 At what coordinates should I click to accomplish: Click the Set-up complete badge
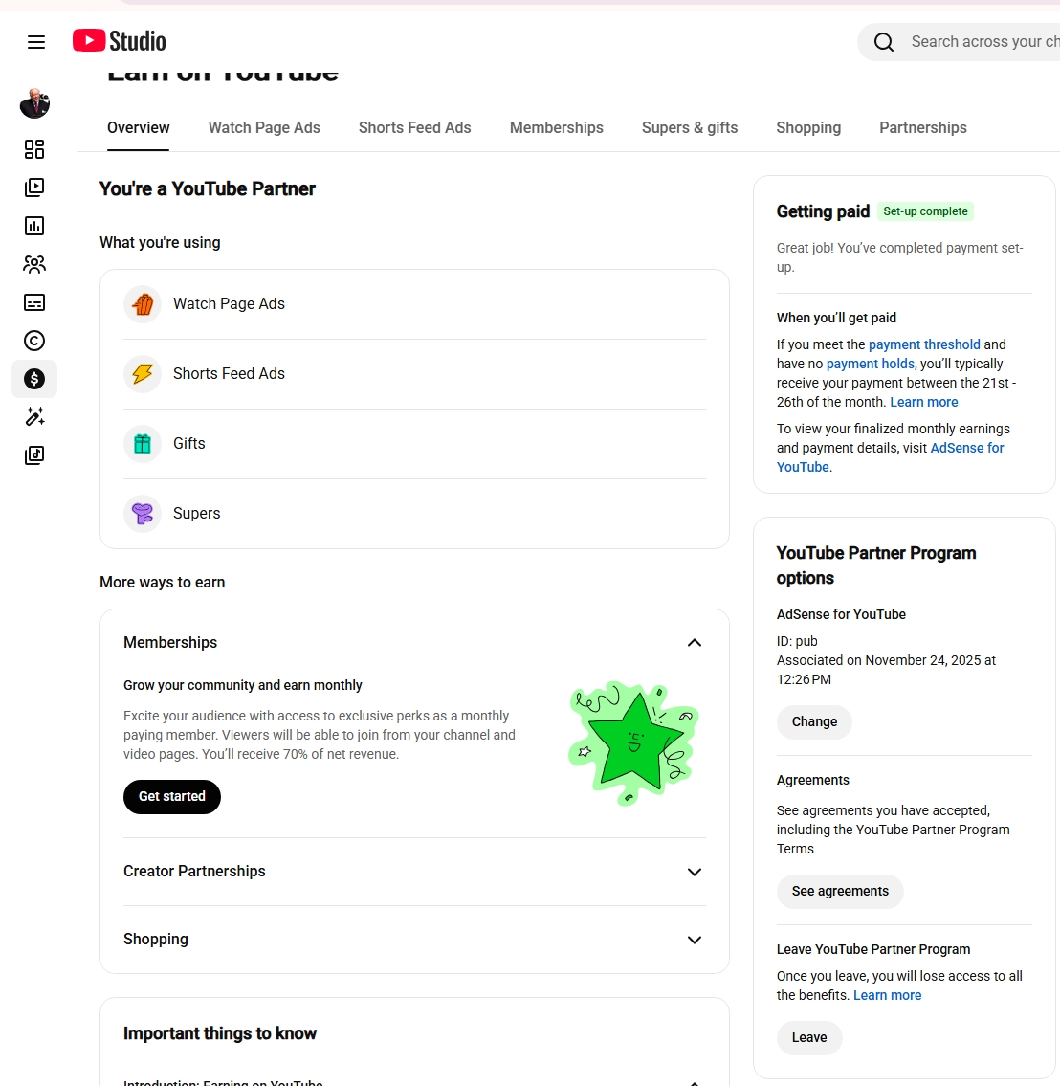[x=925, y=211]
